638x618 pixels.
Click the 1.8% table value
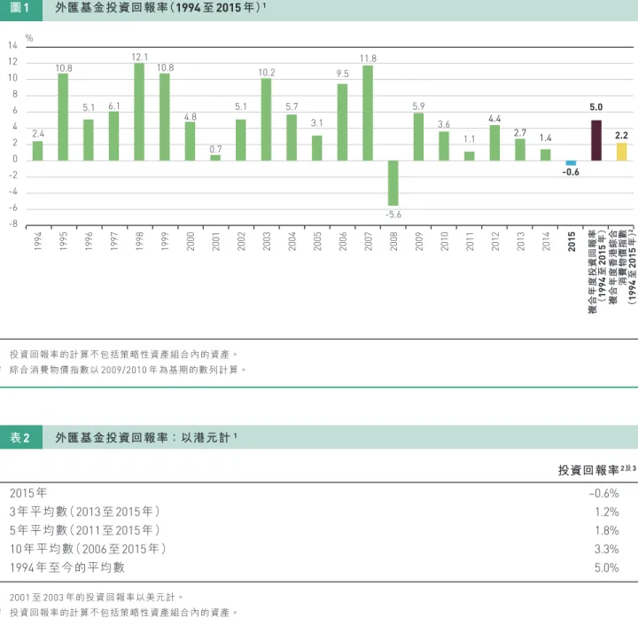607,530
